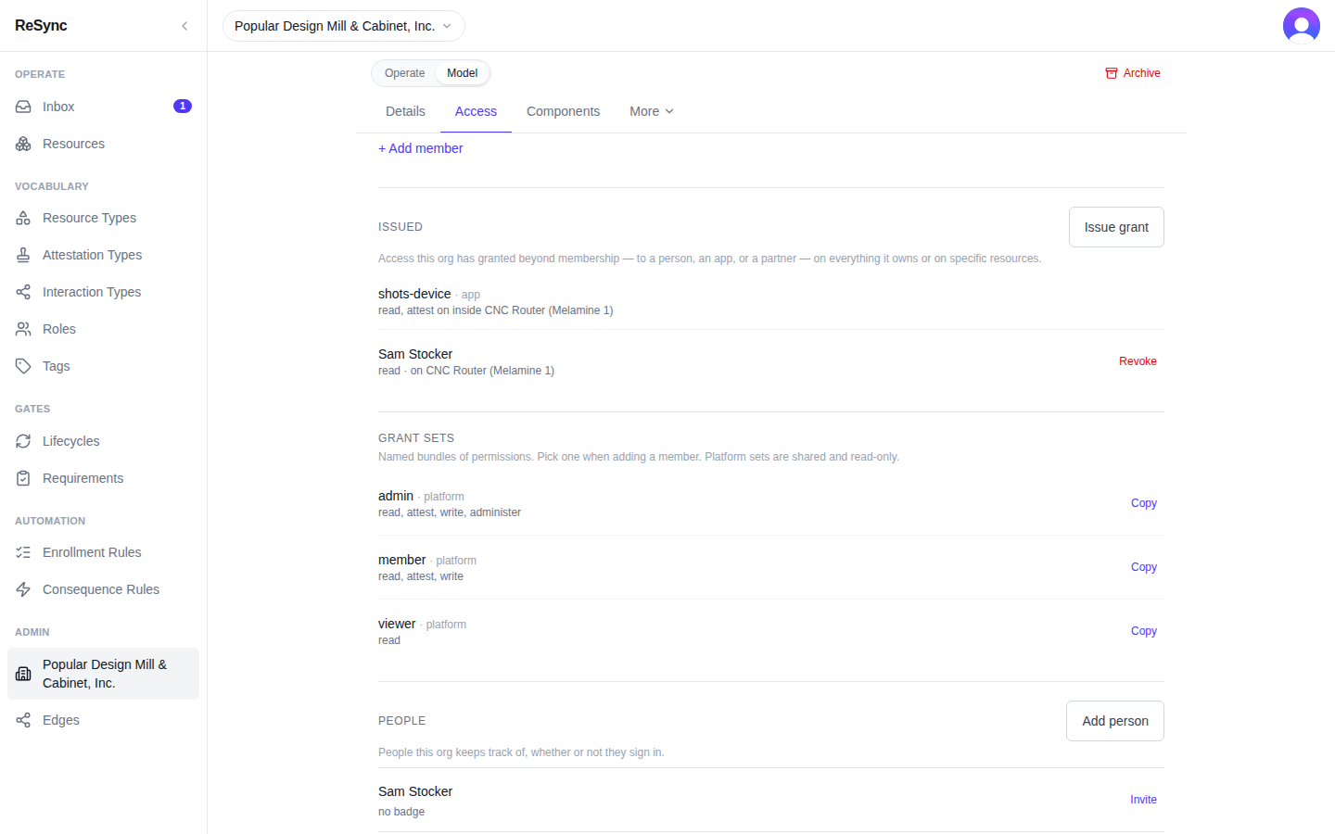Click 'read, attest, write, administer' permissions text
This screenshot has height=834, width=1335.
(x=450, y=512)
